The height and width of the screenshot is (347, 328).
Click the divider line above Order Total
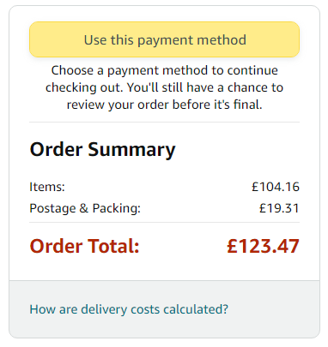(x=164, y=222)
